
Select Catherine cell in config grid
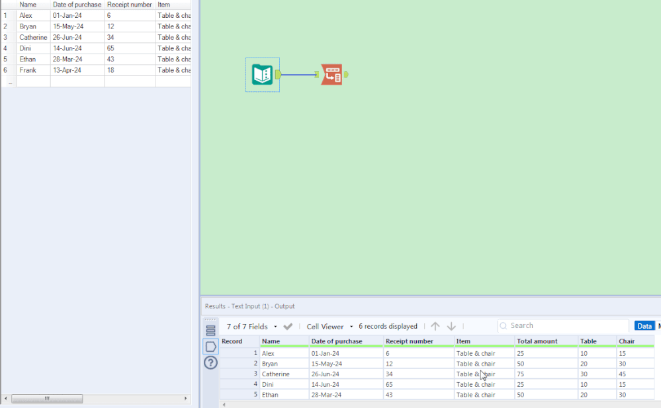click(x=33, y=37)
